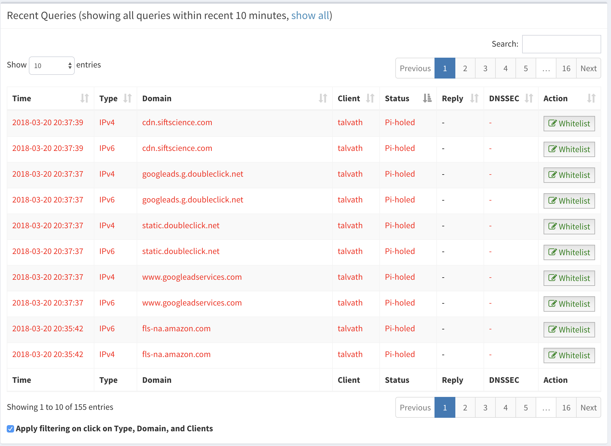Filter by IPv6 type in the googleads row
This screenshot has height=446, width=611.
click(107, 200)
